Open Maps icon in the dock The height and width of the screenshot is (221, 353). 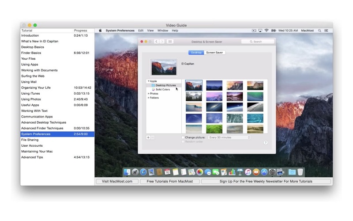point(192,172)
